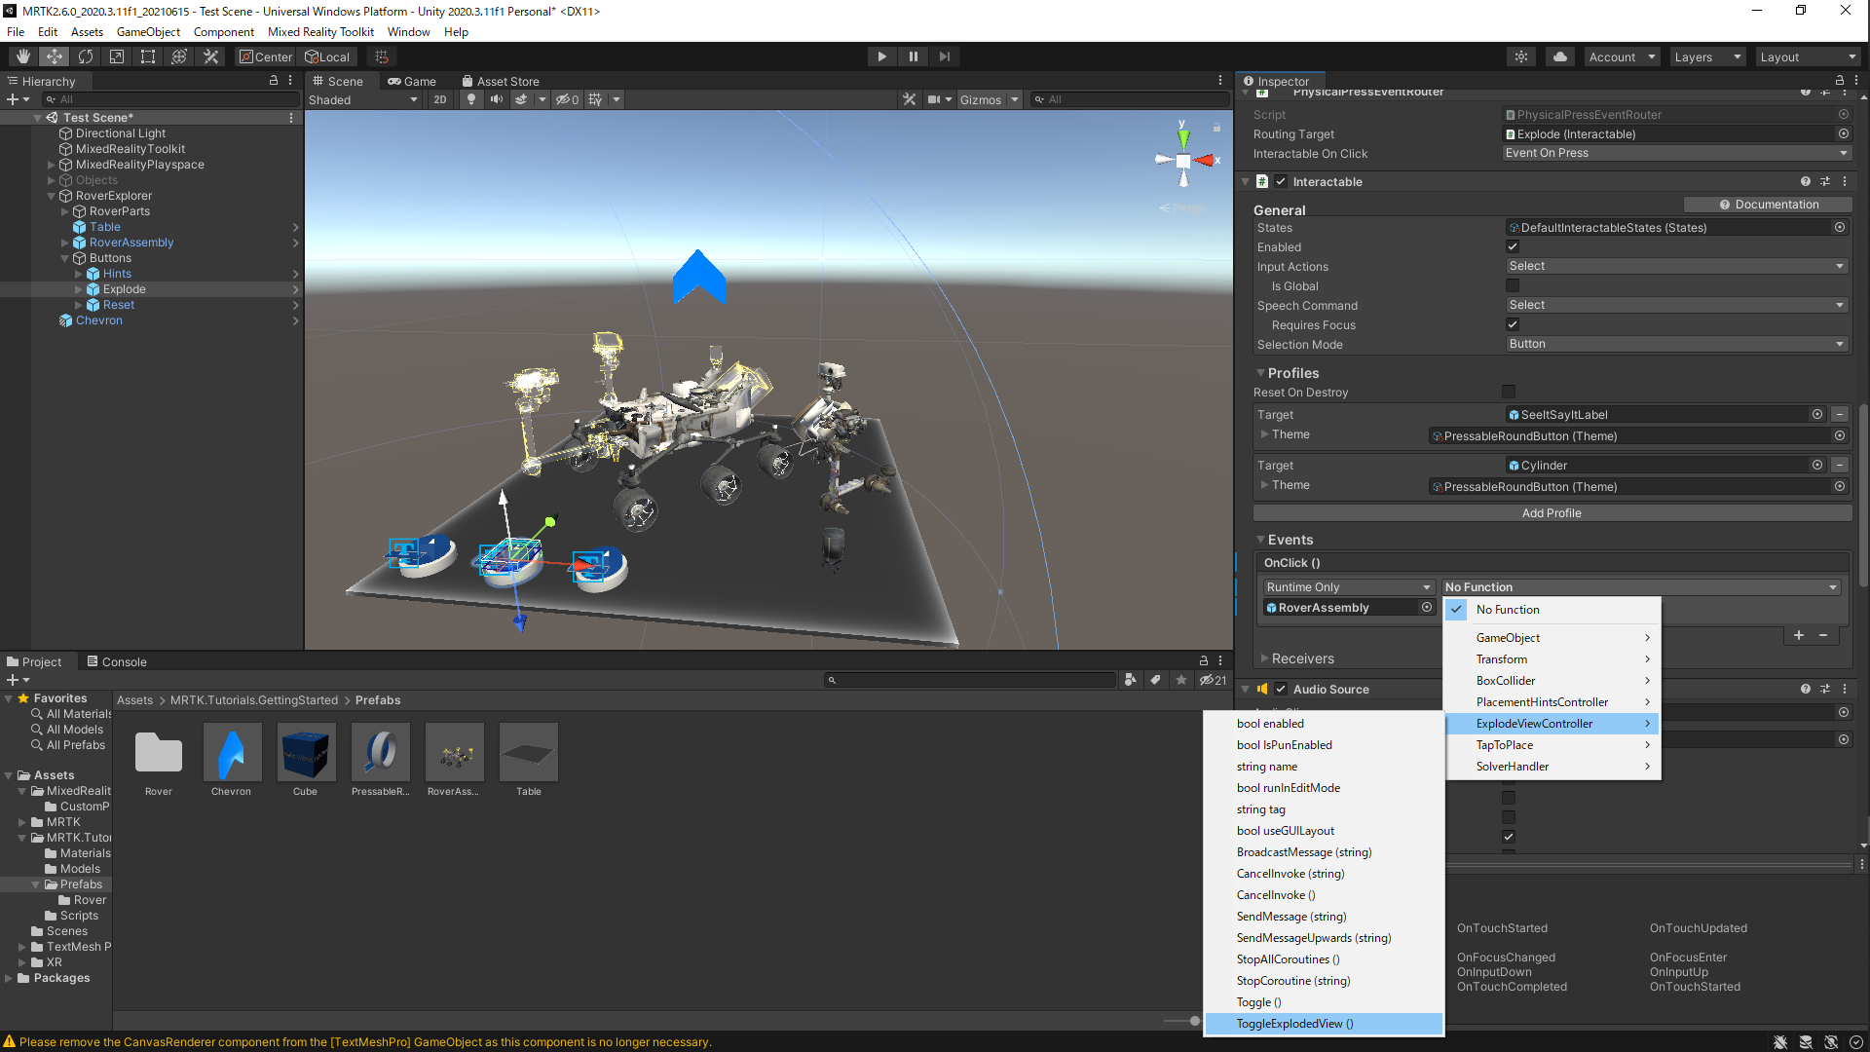The width and height of the screenshot is (1870, 1052).
Task: Select the Hand tool in toolbar
Action: (23, 56)
